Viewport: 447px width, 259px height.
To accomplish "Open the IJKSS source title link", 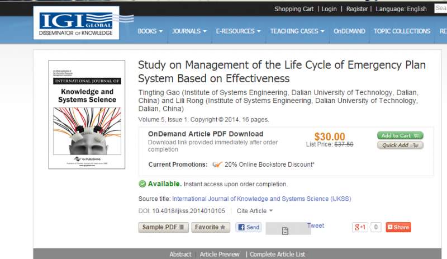I will [x=261, y=199].
